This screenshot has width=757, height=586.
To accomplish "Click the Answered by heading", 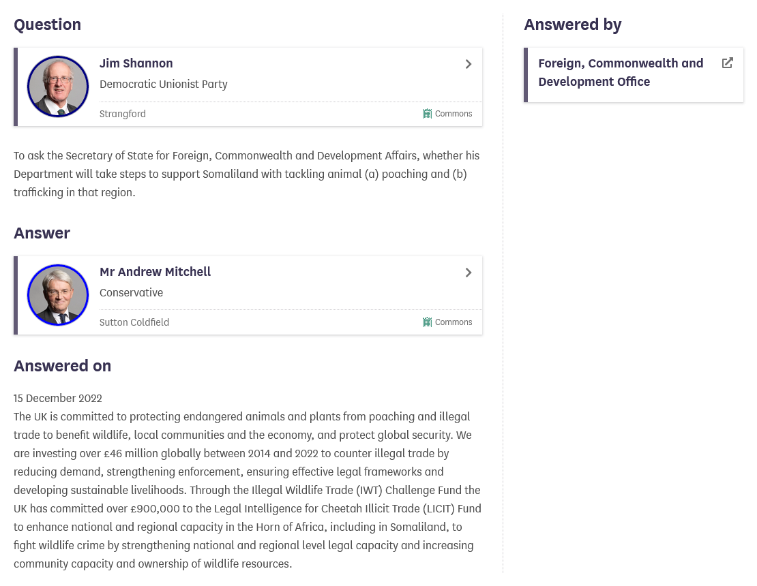I will pyautogui.click(x=573, y=25).
